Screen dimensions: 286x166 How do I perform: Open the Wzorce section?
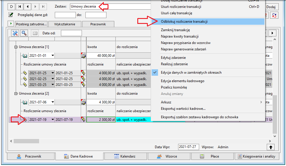pos(169,156)
